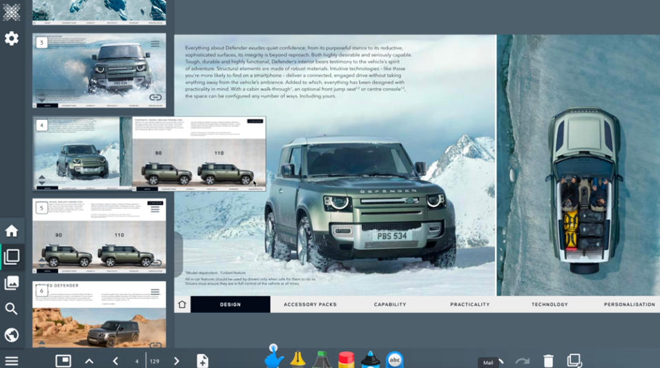The width and height of the screenshot is (660, 368).
Task: Select the PRACTICALITY tab
Action: [469, 305]
